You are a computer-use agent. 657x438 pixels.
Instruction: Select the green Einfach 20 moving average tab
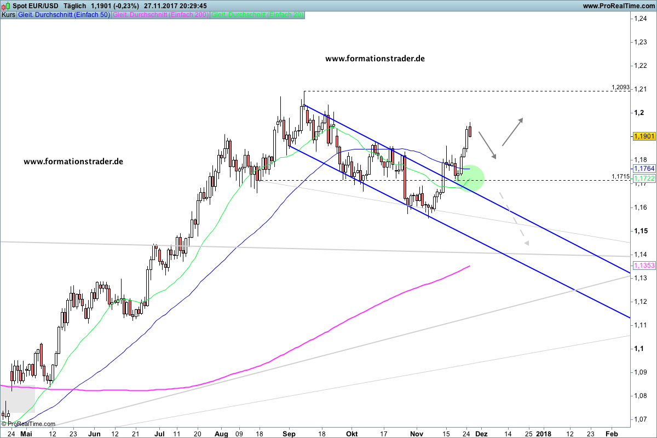coord(257,15)
